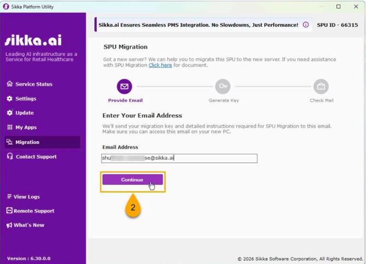Open the Migration menu item

click(27, 142)
